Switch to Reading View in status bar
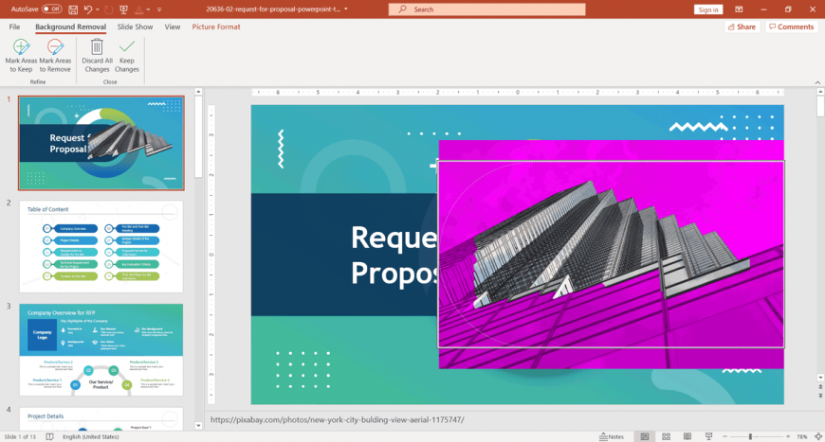 [687, 436]
